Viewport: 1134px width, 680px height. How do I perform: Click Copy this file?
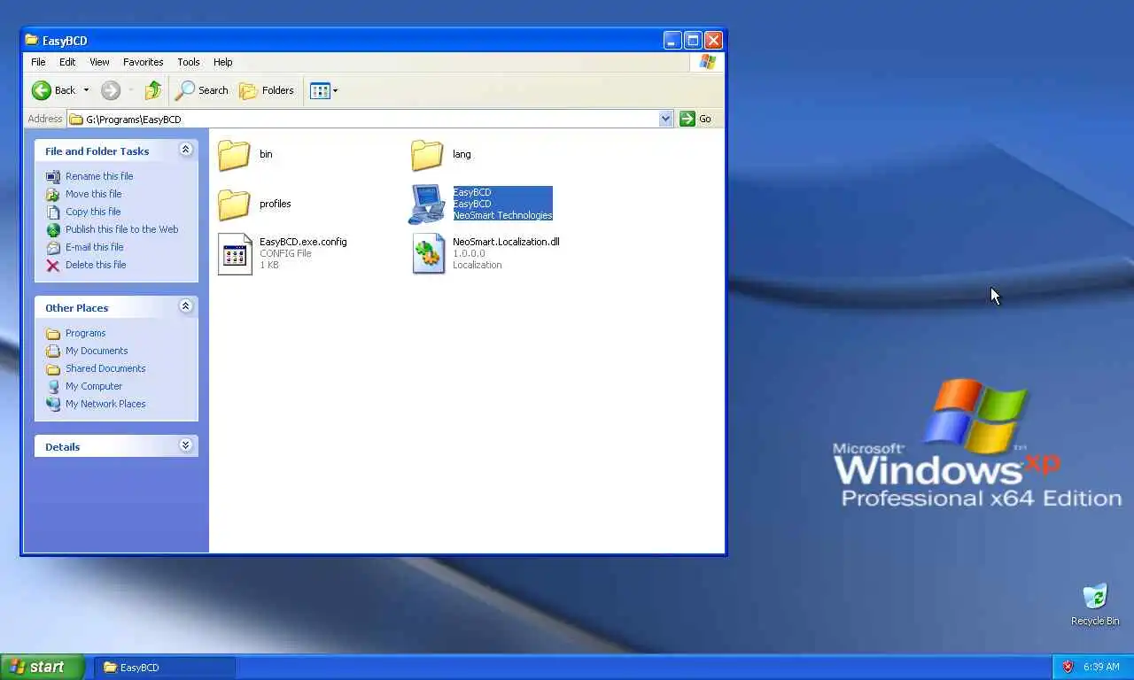click(93, 212)
